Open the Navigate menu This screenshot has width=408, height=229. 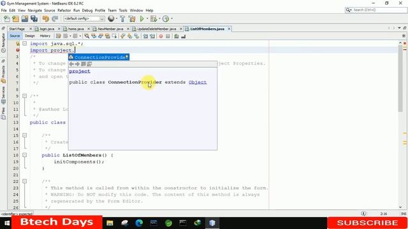(34, 10)
